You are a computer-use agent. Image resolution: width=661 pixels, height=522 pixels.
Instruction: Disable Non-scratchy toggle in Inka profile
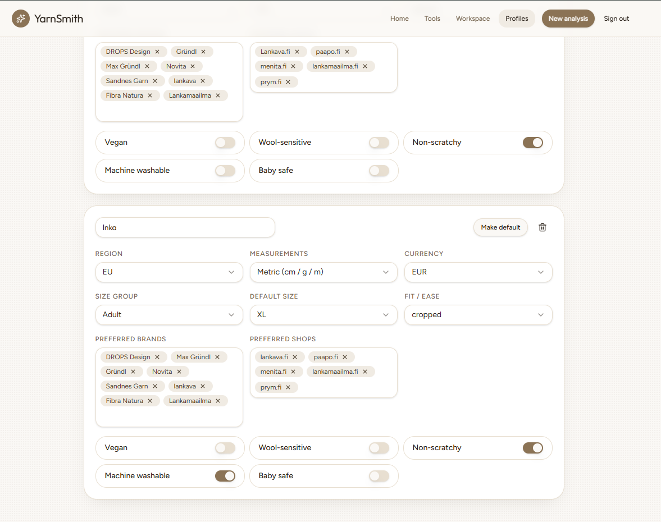click(x=533, y=448)
